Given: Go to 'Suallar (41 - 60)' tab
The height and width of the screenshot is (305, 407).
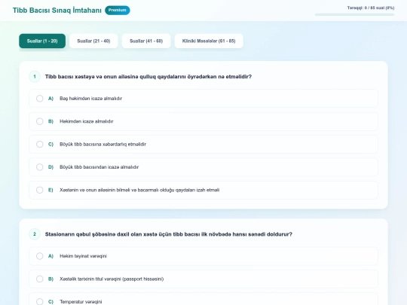Looking at the screenshot, I should point(146,41).
